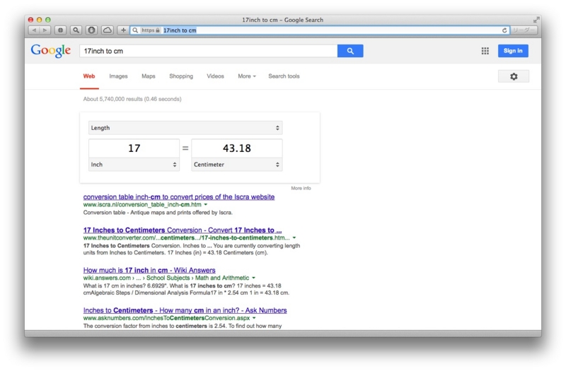Screen dimensions: 566x371
Task: Expand arrow beside wiki.answers.com breadcrumb
Action: 253,278
